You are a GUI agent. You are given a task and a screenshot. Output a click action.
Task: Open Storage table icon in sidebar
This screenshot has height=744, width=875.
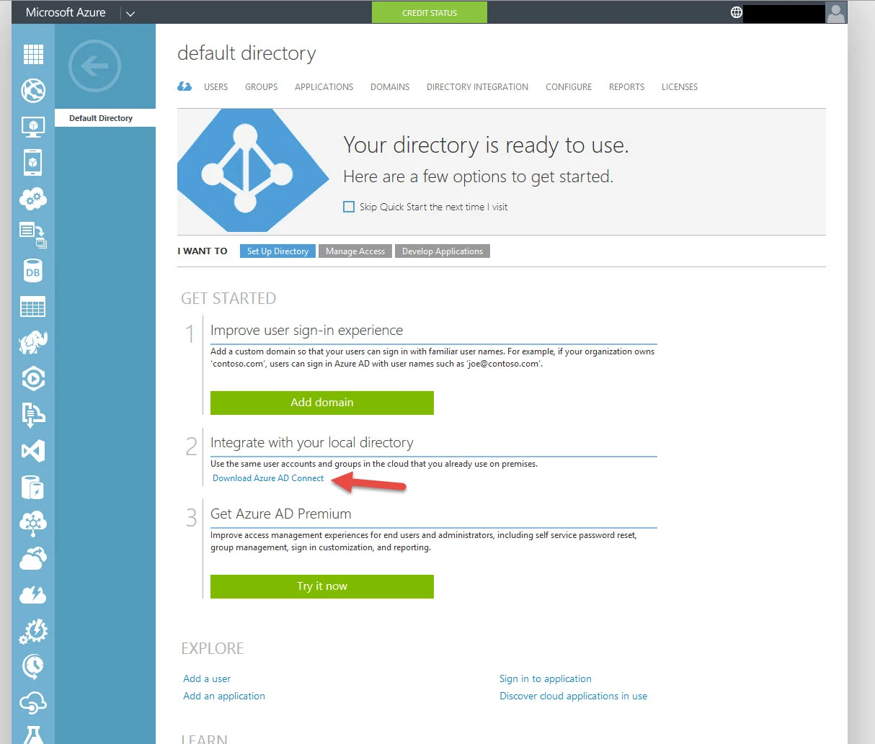coord(33,307)
